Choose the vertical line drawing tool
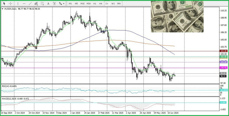The height and width of the screenshot is (116, 229). click(x=18, y=4)
